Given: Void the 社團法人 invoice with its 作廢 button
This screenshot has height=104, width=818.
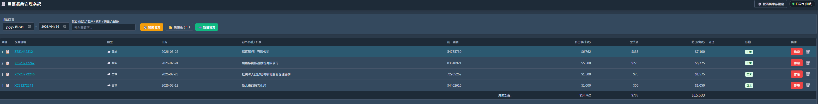Looking at the screenshot, I should click(796, 74).
